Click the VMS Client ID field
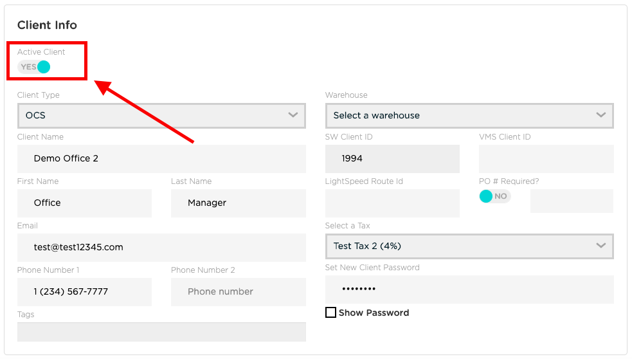The height and width of the screenshot is (359, 632). point(546,159)
